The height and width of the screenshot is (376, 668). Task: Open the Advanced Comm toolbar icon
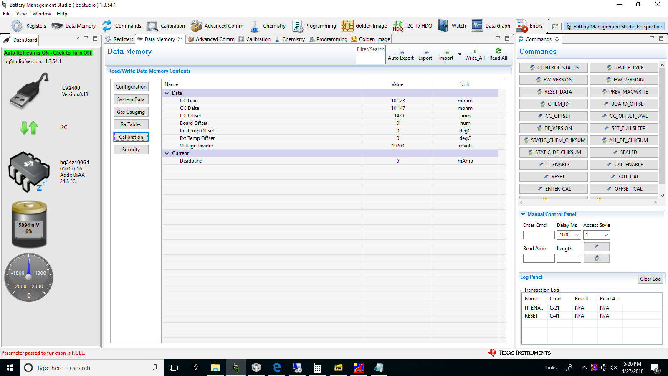tap(196, 26)
